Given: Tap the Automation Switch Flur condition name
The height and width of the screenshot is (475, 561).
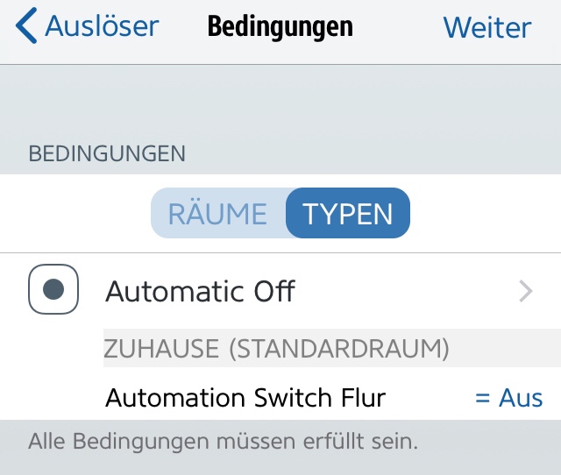Looking at the screenshot, I should (x=245, y=398).
